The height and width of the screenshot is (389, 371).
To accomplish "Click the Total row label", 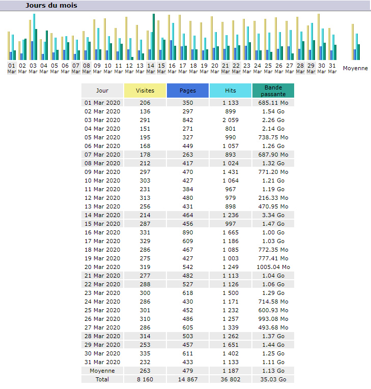I will point(102,379).
